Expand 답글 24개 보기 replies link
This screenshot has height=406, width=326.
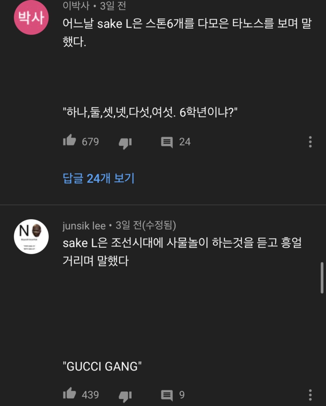99,178
